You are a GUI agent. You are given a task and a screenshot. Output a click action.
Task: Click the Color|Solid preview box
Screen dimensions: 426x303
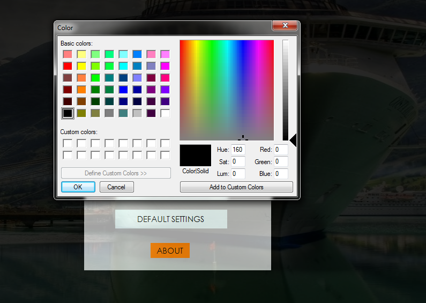coord(195,155)
